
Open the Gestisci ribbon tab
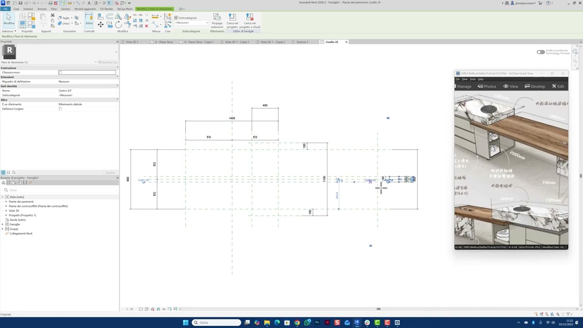point(66,9)
